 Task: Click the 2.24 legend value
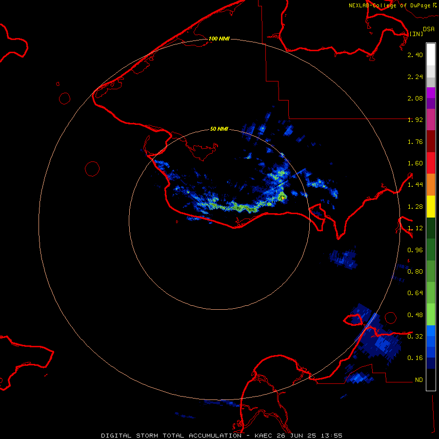click(415, 77)
